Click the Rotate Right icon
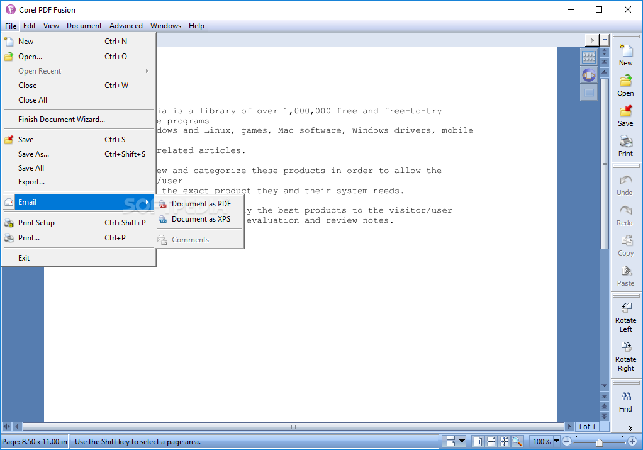The image size is (643, 450). [x=626, y=347]
